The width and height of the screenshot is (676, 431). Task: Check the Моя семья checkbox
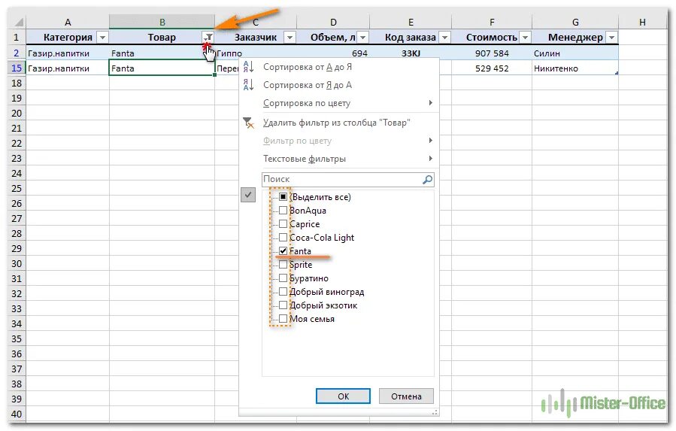pos(283,319)
